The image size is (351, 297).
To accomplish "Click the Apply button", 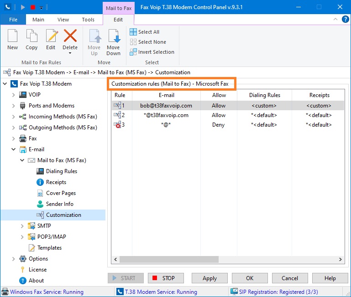I will click(x=210, y=278).
